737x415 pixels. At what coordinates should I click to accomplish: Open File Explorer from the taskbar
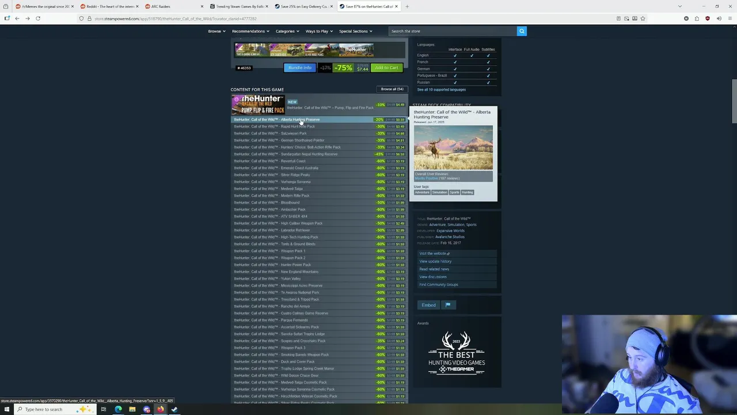(x=132, y=409)
